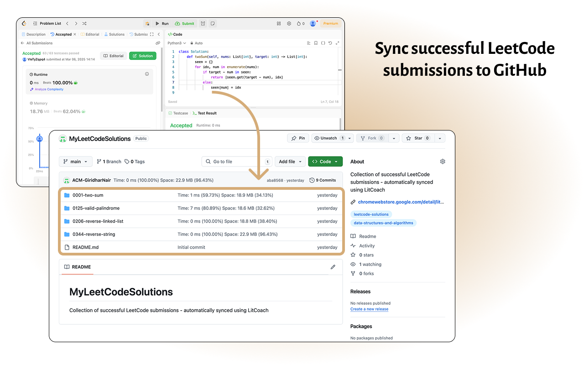Open the user profile avatar
584x365 pixels.
click(313, 23)
